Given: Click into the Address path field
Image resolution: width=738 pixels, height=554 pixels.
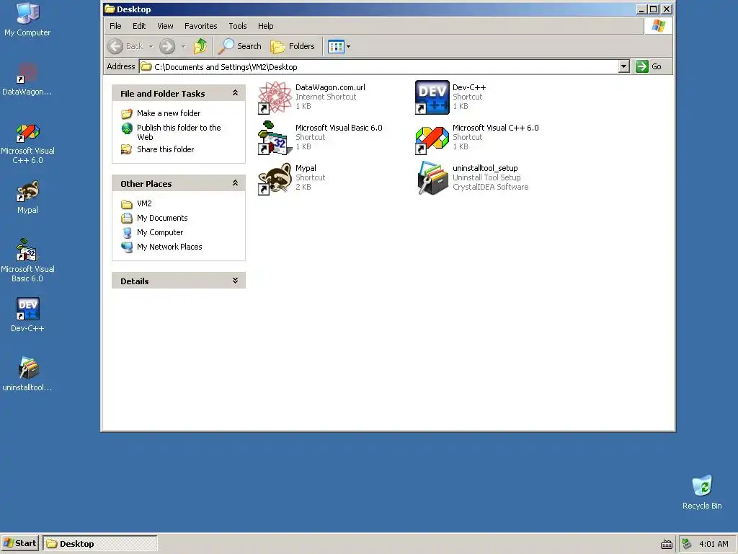Looking at the screenshot, I should [378, 67].
